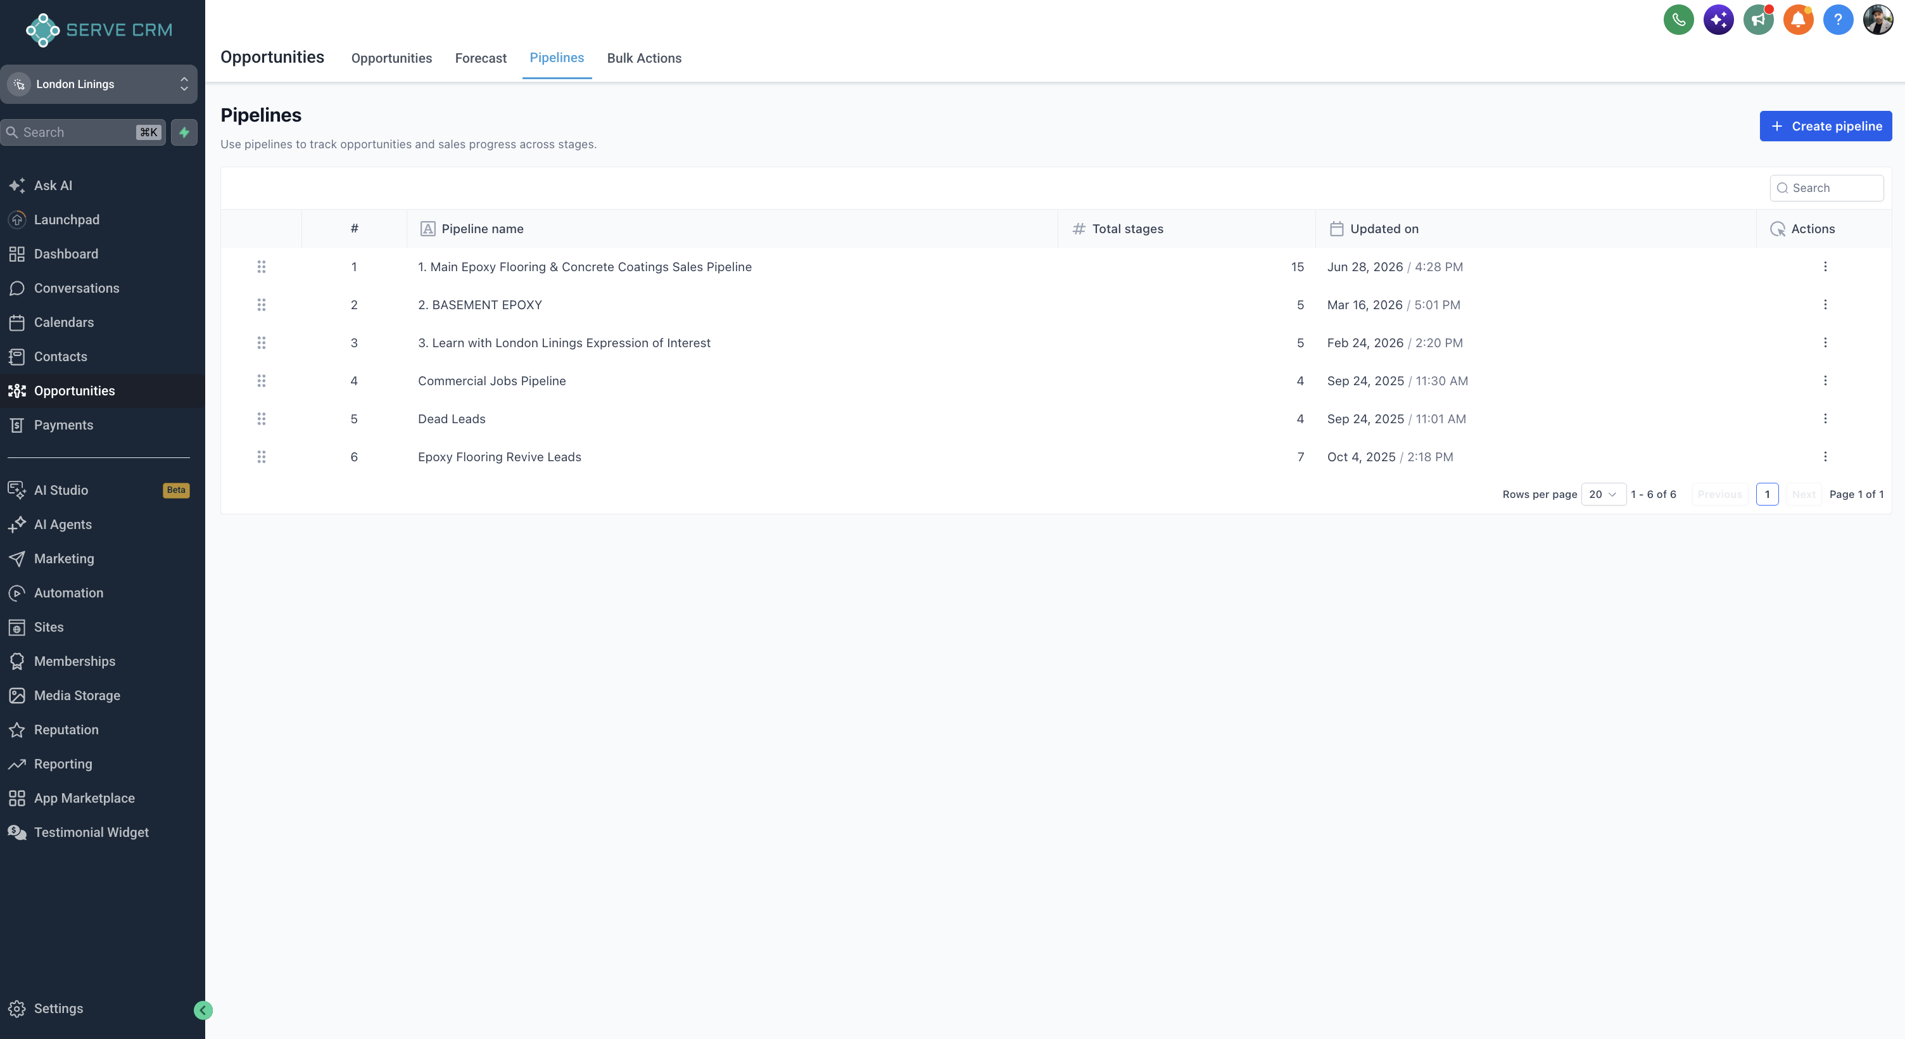Switch to the Forecast tab
Viewport: 1905px width, 1039px height.
click(x=481, y=58)
